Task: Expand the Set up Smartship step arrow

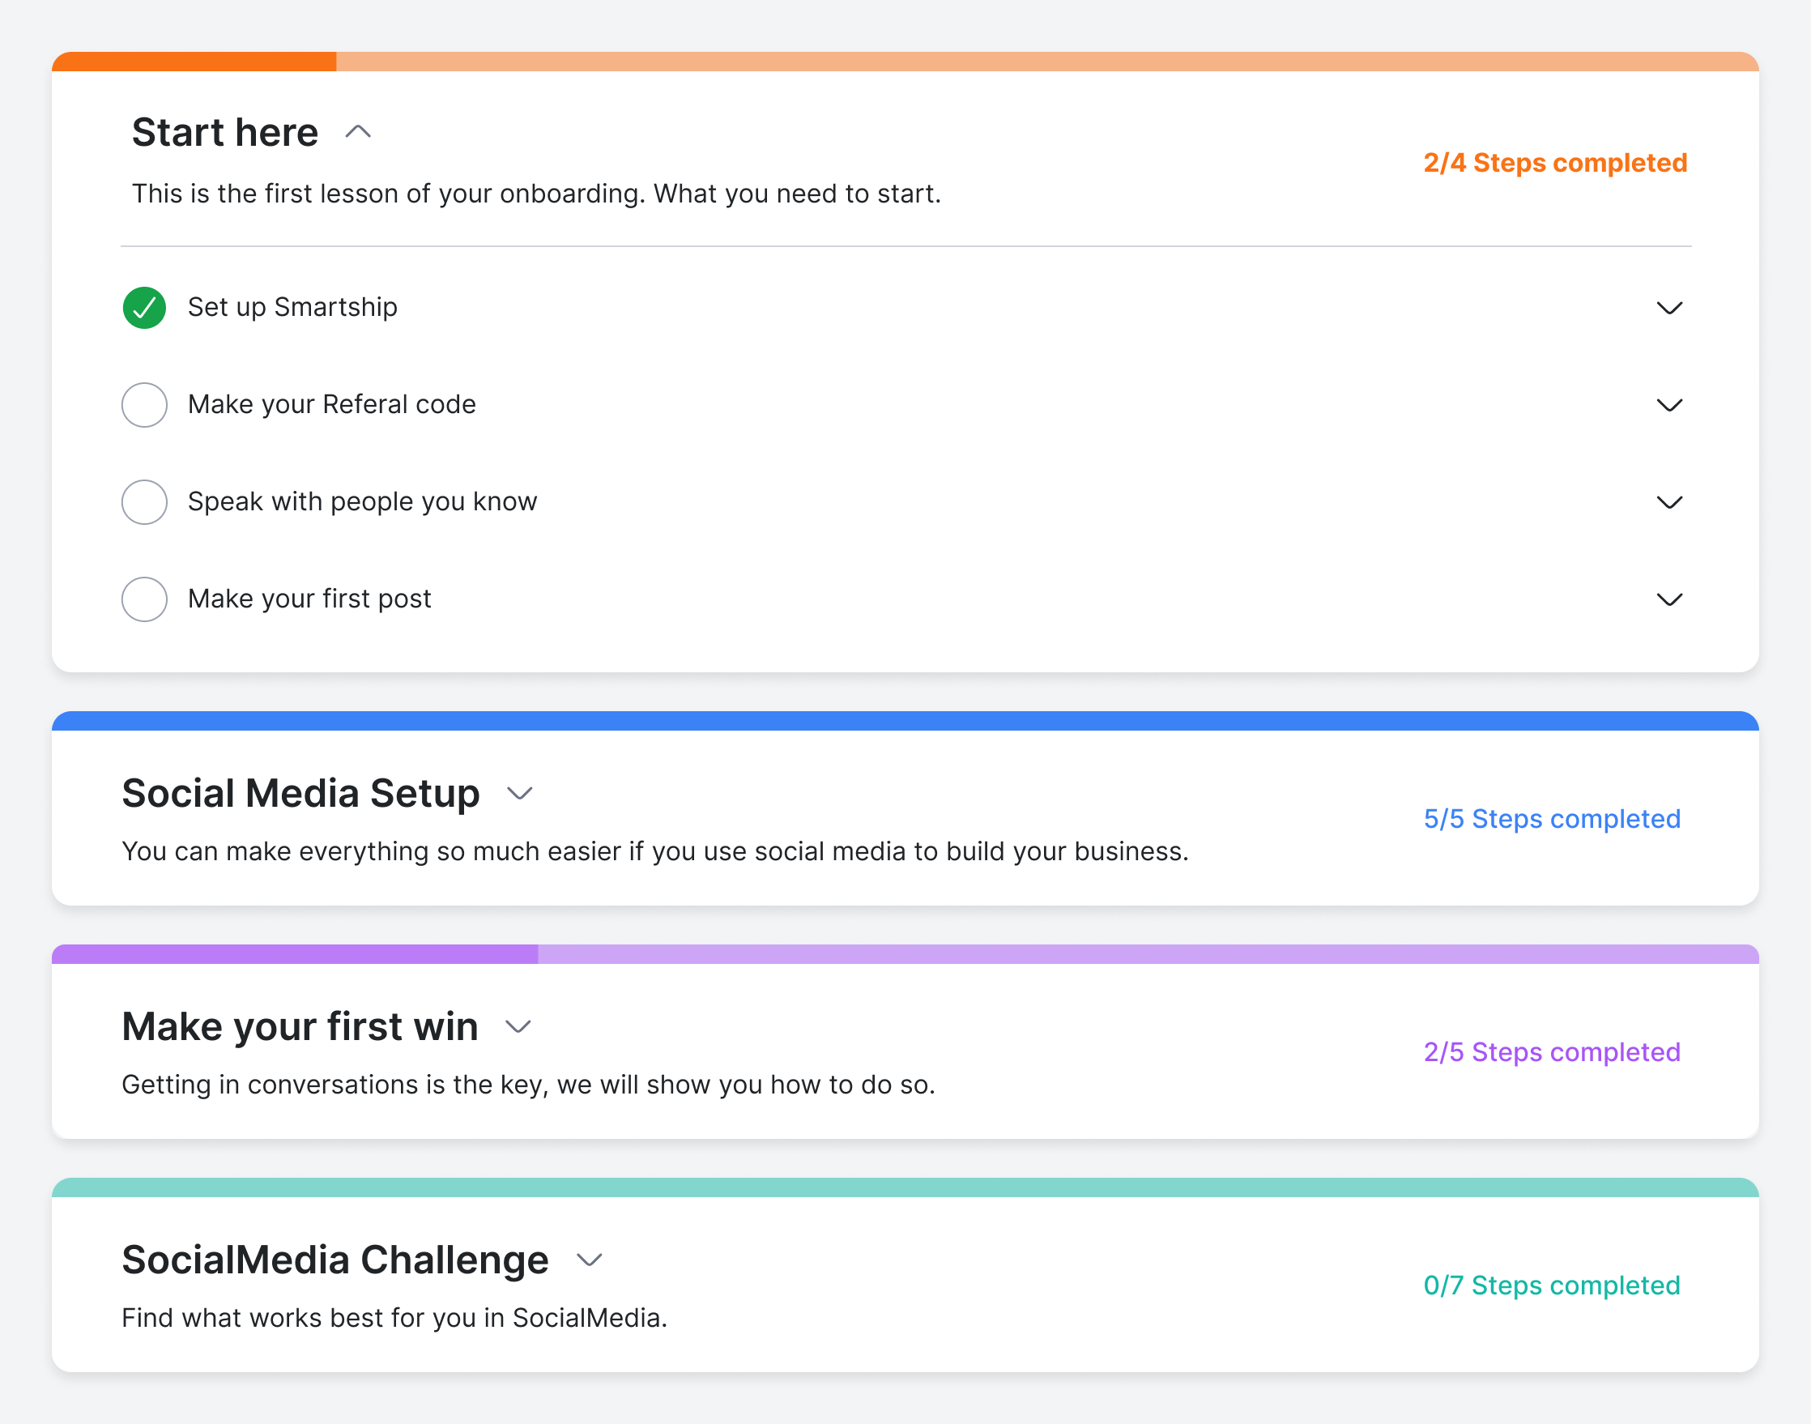Action: [1668, 308]
